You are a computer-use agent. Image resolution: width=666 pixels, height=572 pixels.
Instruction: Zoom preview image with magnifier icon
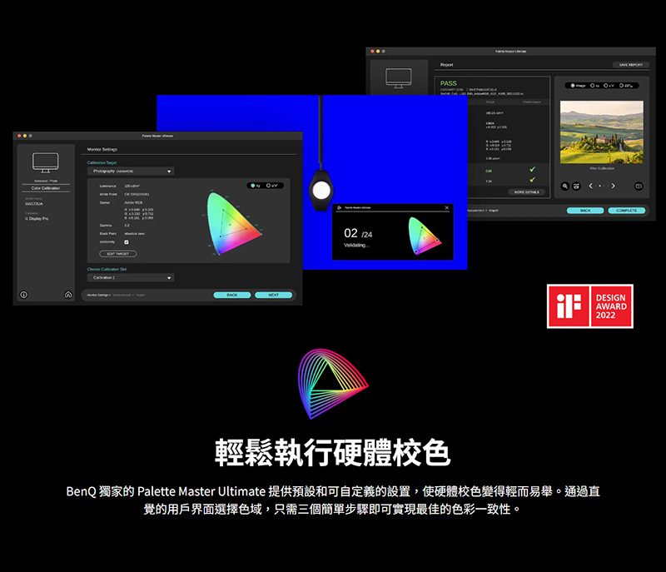point(564,186)
